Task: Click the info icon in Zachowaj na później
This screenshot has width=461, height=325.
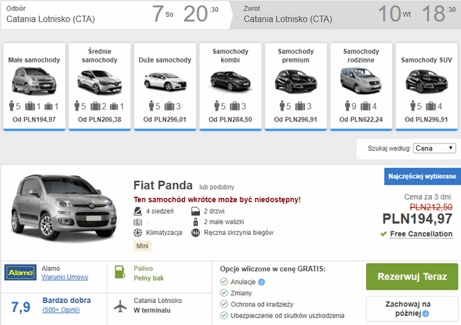Action: click(x=426, y=314)
